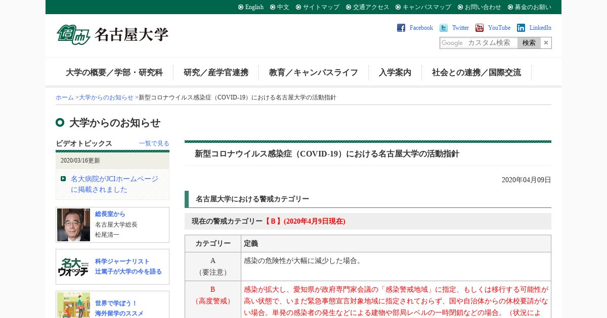
Task: Open 教育／キャンパスライフ menu
Action: [314, 72]
